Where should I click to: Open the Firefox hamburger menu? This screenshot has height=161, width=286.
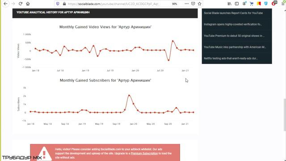click(x=283, y=4)
